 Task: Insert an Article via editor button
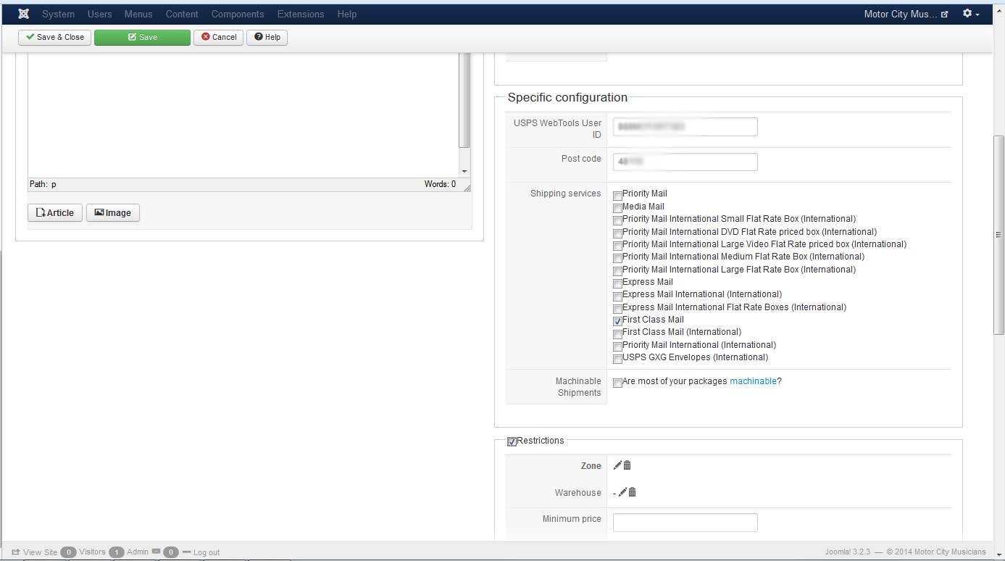pyautogui.click(x=55, y=212)
